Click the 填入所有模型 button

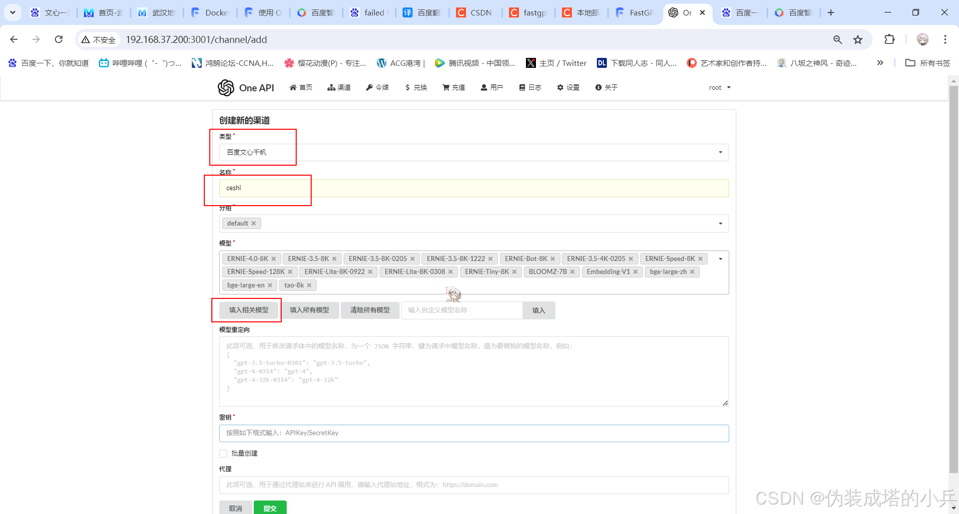[x=309, y=310]
